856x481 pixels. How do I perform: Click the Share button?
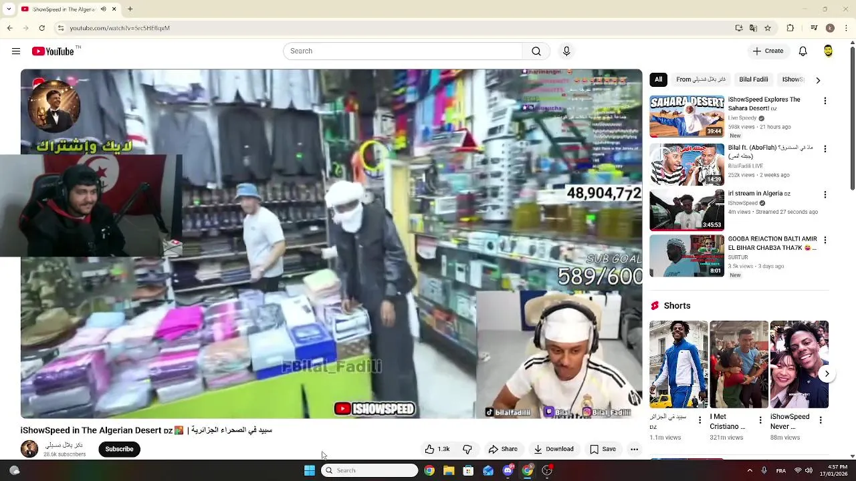point(503,450)
